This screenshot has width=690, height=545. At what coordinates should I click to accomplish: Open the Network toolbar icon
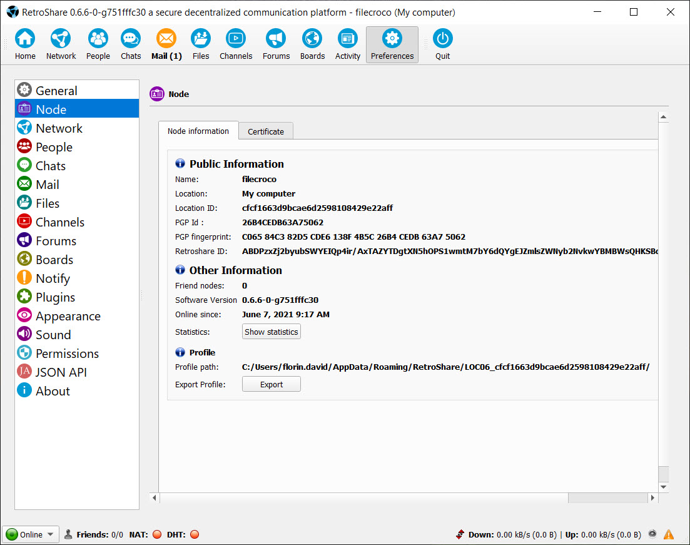tap(61, 44)
